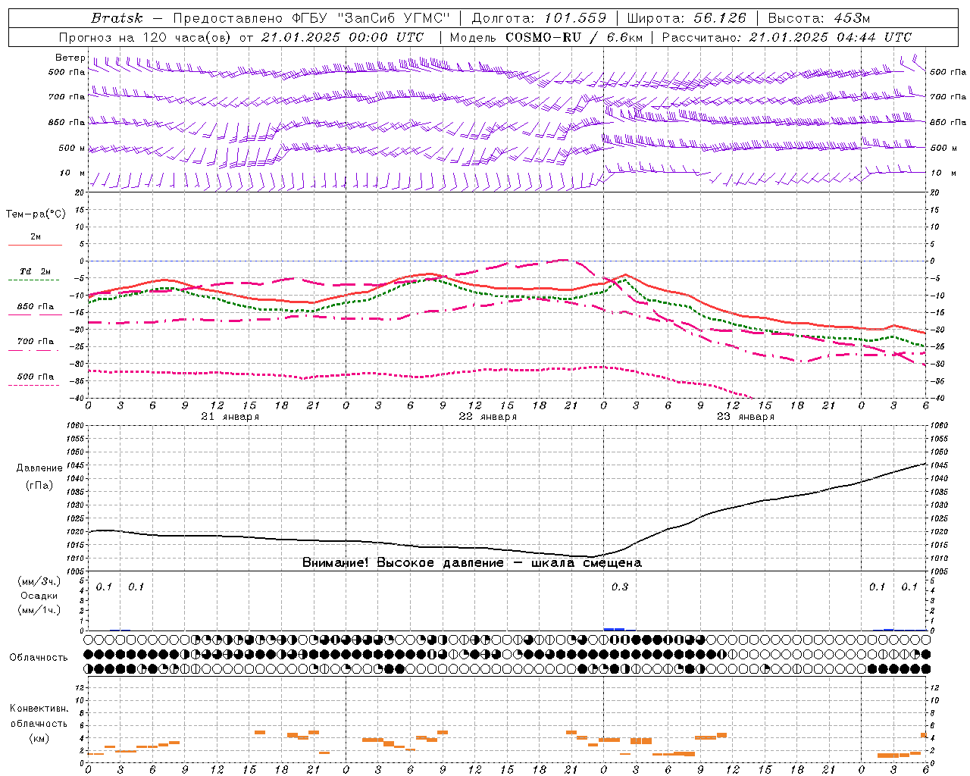Click the 'Модель COSMO-RU / 6.6км' text
970x776 pixels.
click(x=546, y=37)
